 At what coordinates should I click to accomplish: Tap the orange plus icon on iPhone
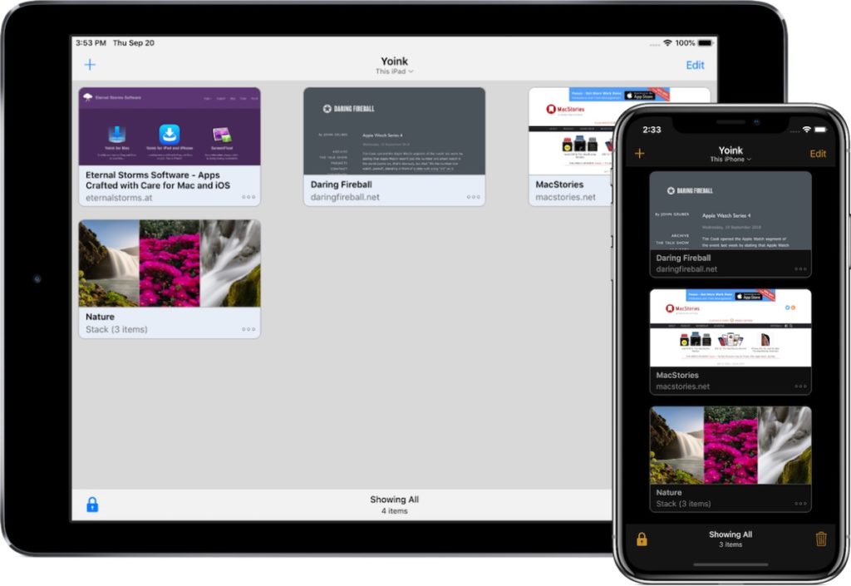[640, 153]
